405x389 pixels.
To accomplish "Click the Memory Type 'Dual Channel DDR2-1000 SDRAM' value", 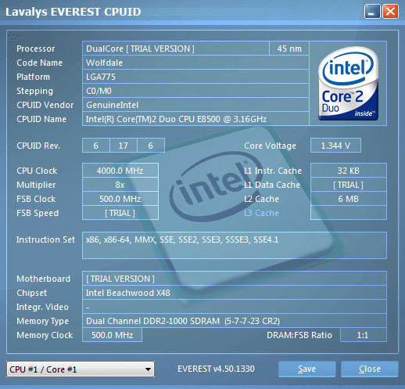I will 235,321.
